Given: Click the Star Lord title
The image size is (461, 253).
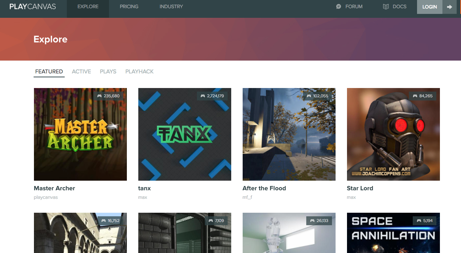Looking at the screenshot, I should coord(360,188).
